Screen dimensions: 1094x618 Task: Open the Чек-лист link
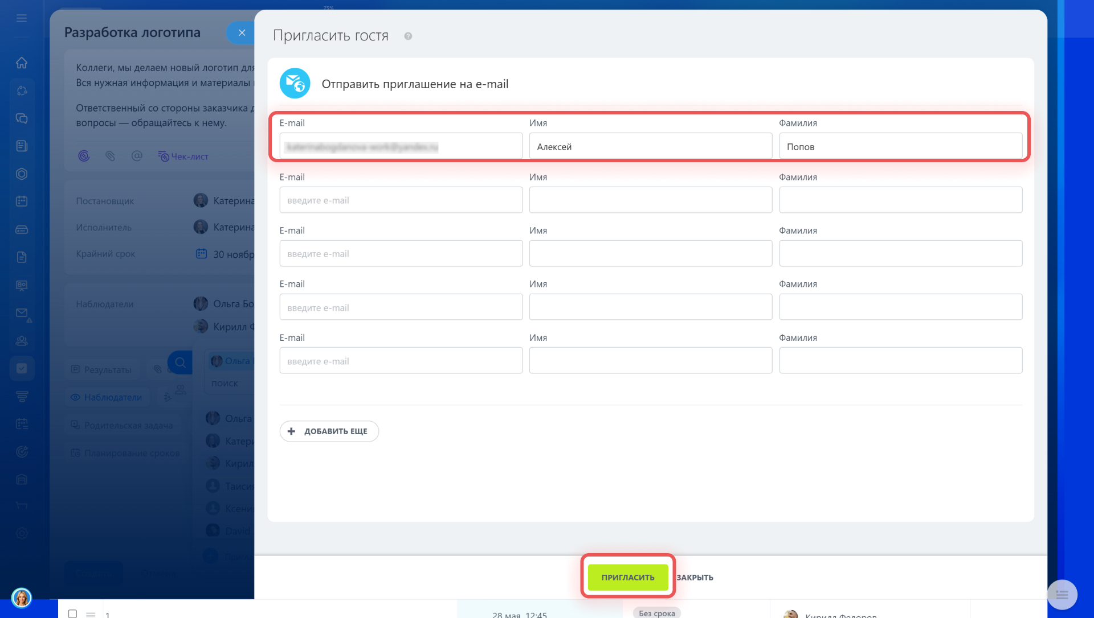pos(183,156)
